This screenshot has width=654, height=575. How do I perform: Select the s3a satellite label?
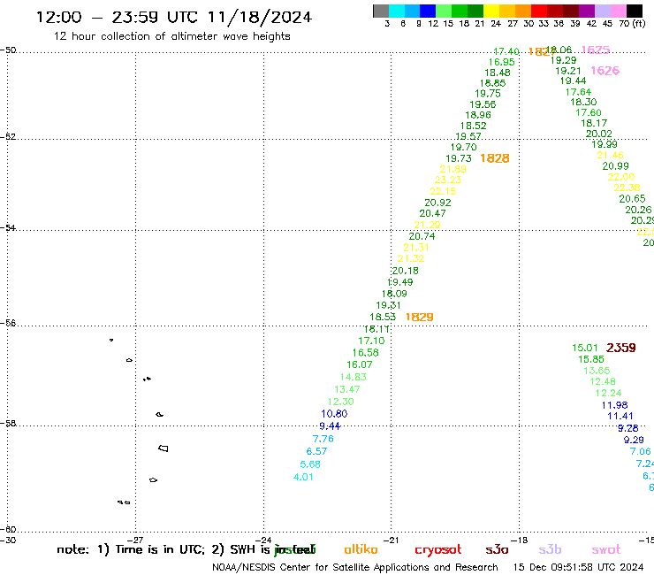tap(498, 549)
